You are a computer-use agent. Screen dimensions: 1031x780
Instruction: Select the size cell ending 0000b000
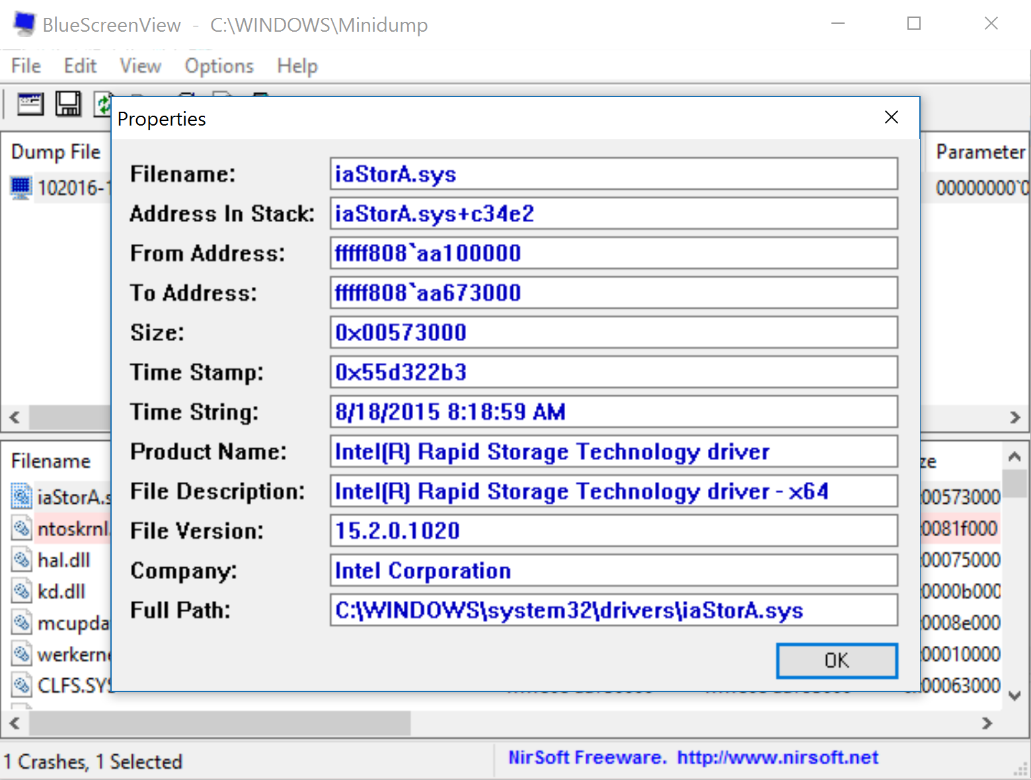tap(961, 591)
